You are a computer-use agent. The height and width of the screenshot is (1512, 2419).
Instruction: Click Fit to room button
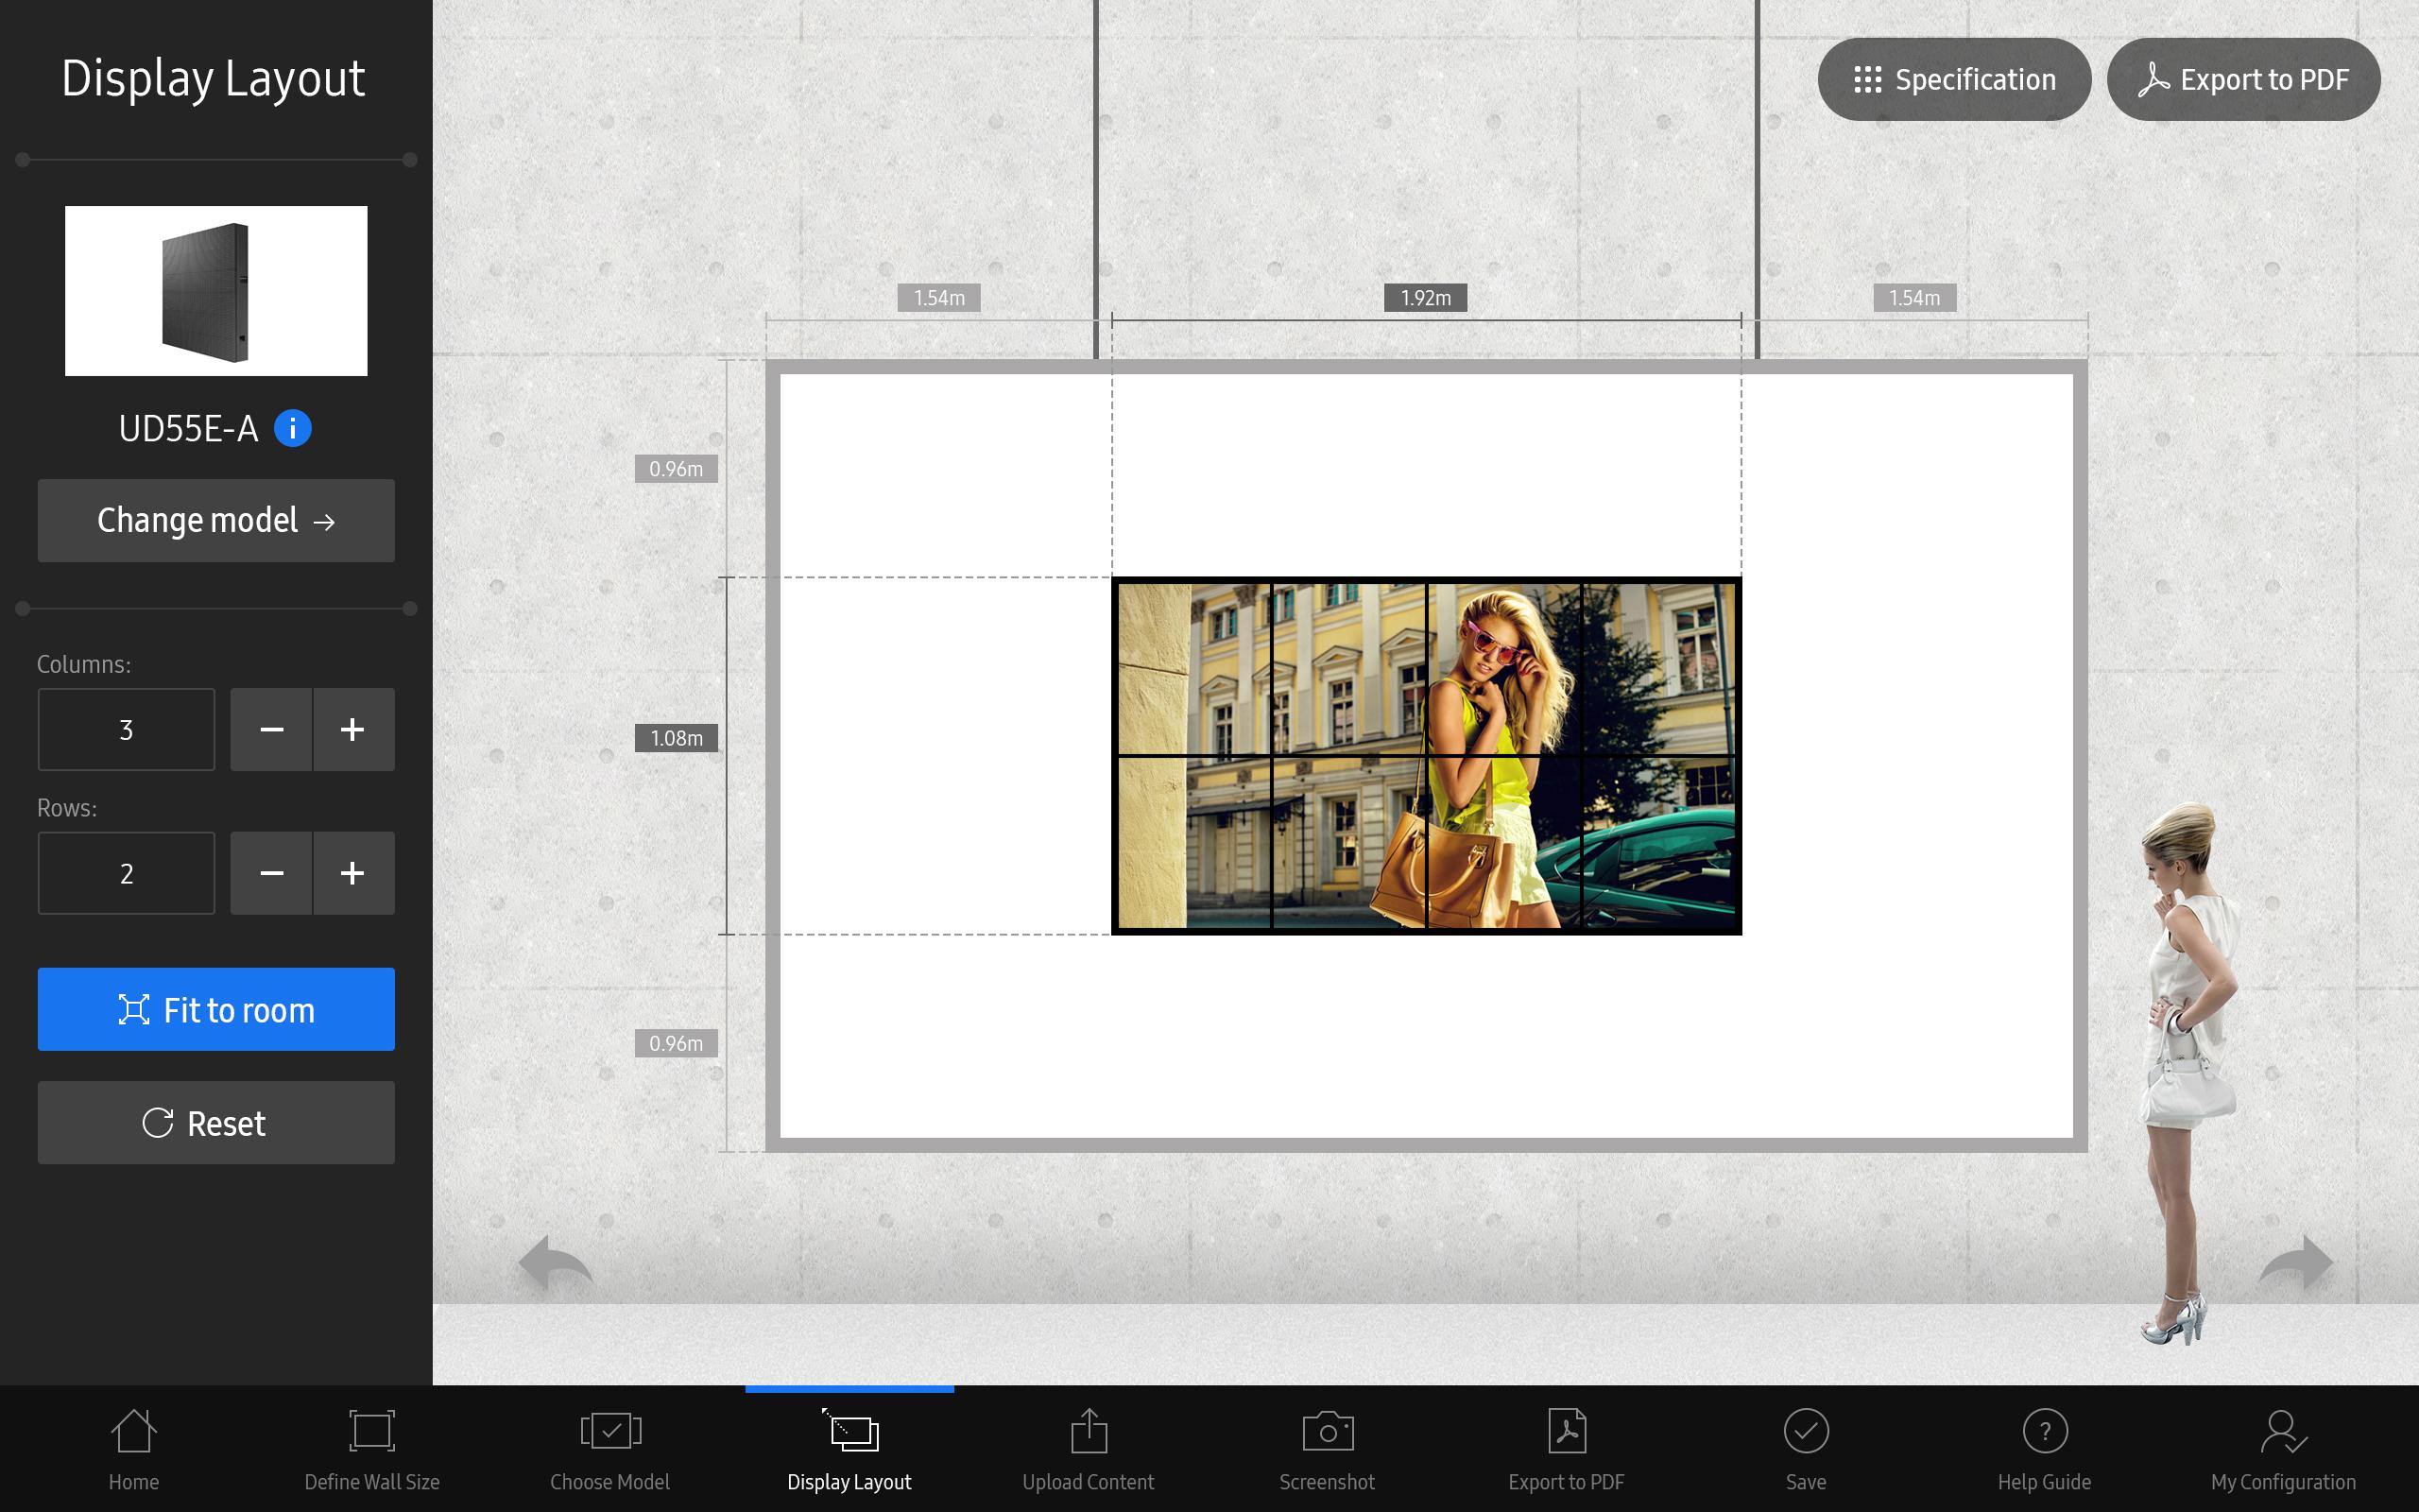coord(215,1009)
